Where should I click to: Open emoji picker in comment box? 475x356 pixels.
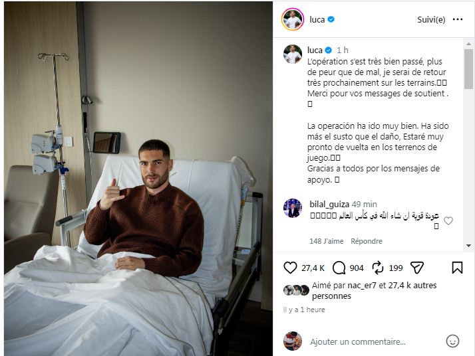(x=452, y=341)
